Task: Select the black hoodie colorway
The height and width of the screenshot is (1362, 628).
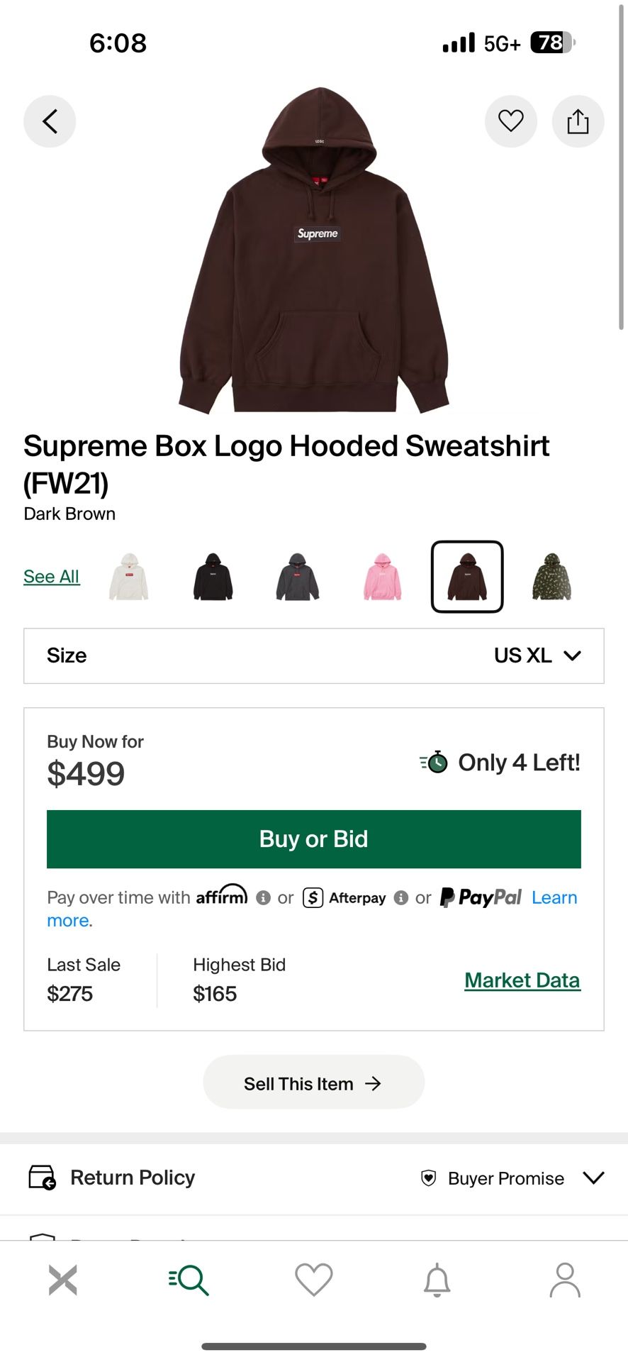Action: pos(213,577)
